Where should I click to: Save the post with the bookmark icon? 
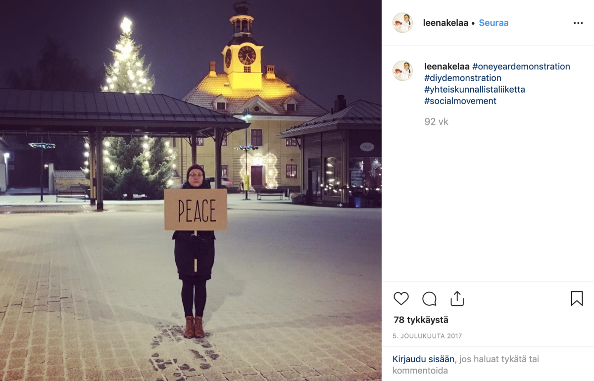click(577, 298)
